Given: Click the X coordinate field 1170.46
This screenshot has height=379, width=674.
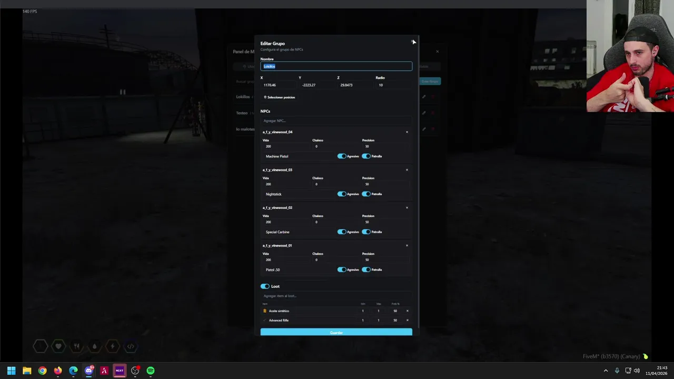Looking at the screenshot, I should tap(278, 85).
